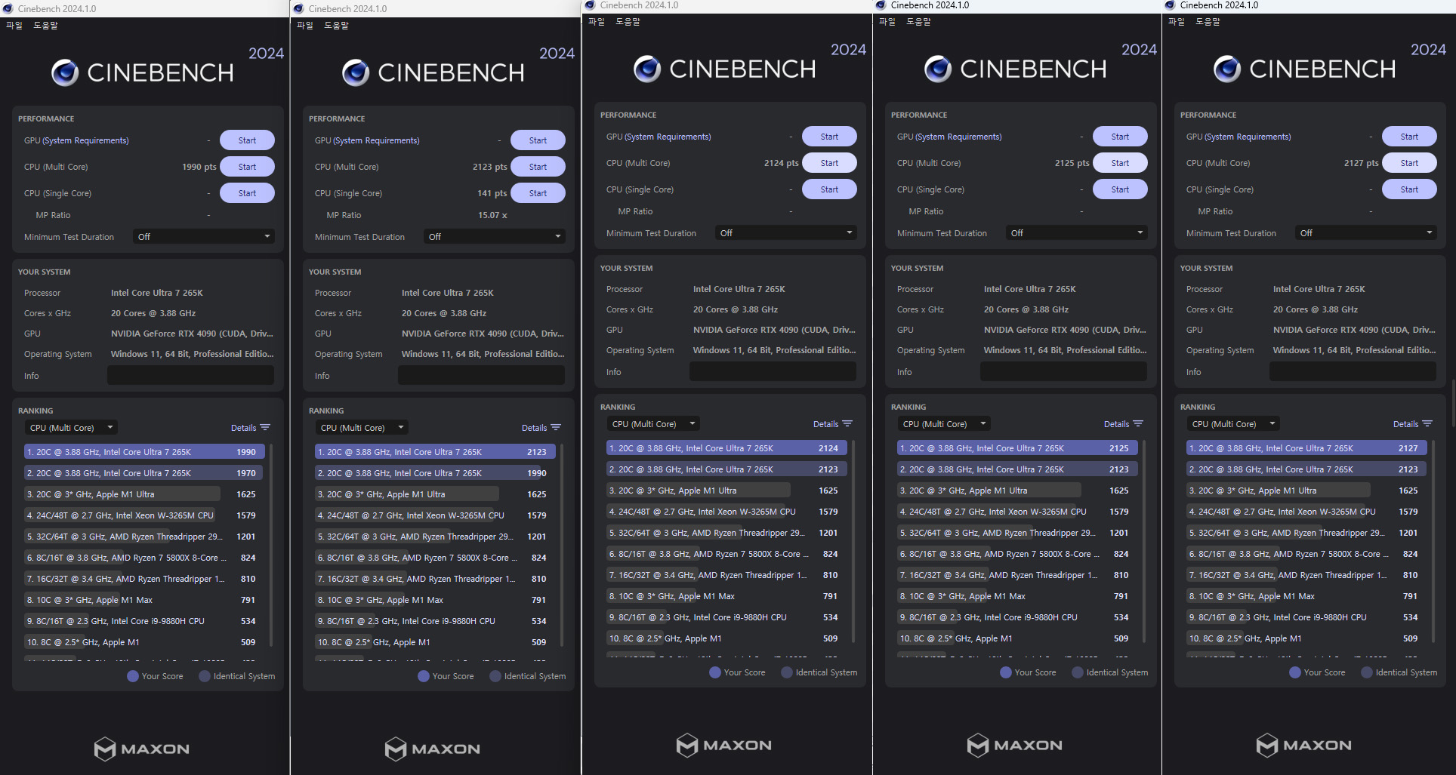Open Details filter icon in 2123 pts window

556,428
